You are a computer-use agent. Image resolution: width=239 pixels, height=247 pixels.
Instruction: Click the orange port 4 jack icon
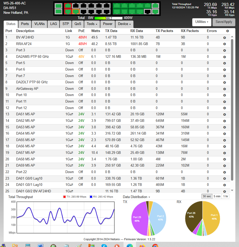tap(76, 11)
